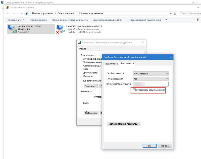Close the Состояние wireless status window
The image size is (201, 159).
(143, 42)
